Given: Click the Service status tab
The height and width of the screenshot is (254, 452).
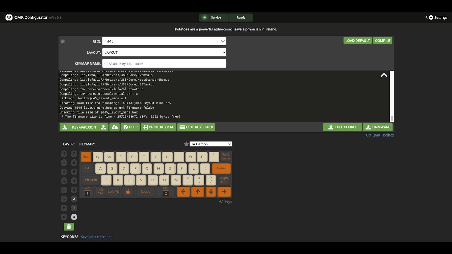Looking at the screenshot, I should click(214, 17).
